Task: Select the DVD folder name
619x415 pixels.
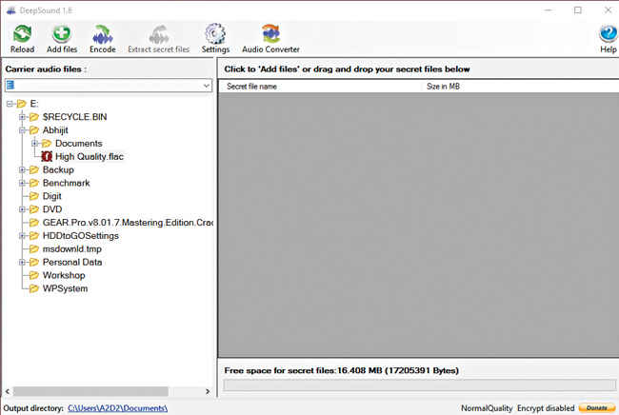Action: click(52, 209)
